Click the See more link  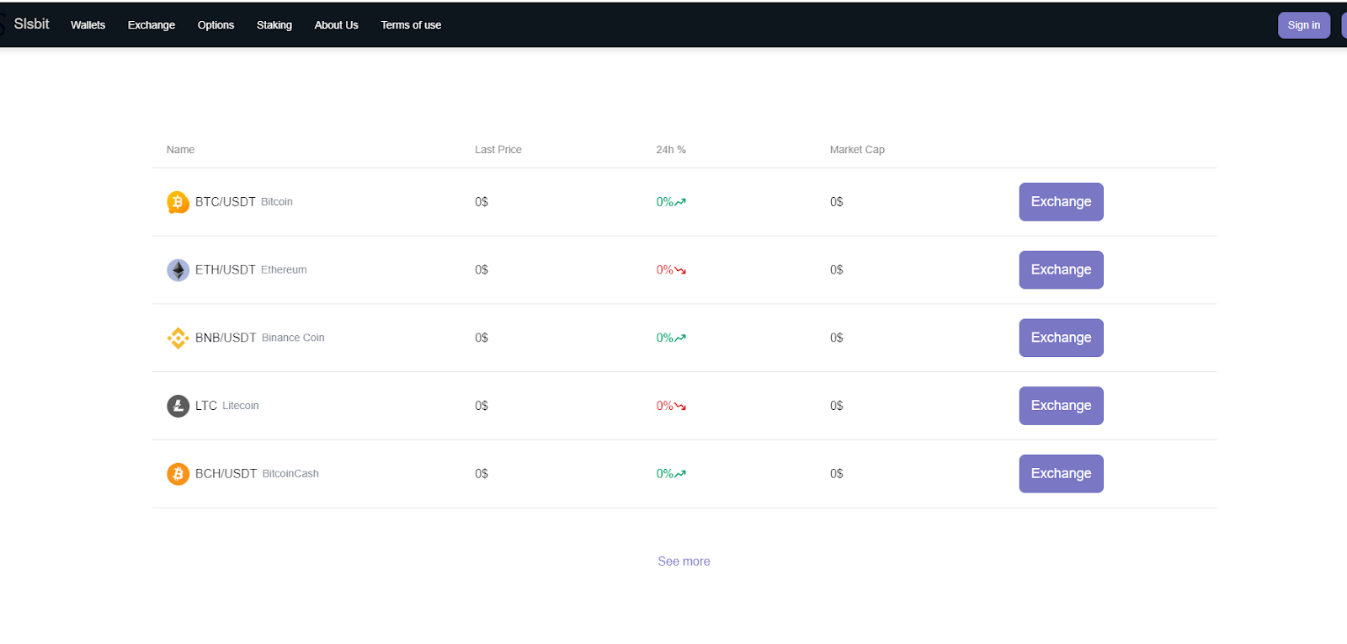coord(684,562)
